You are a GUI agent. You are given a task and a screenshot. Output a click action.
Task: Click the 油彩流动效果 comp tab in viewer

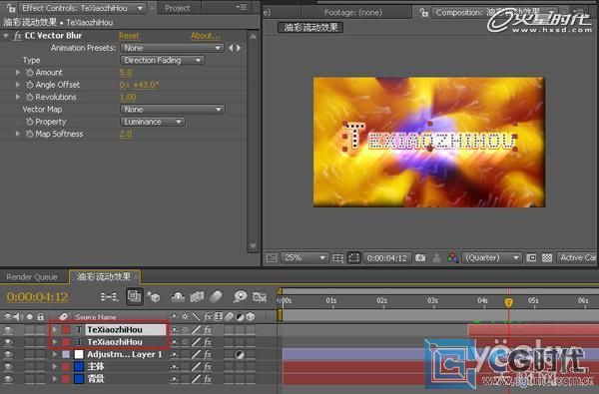310,28
